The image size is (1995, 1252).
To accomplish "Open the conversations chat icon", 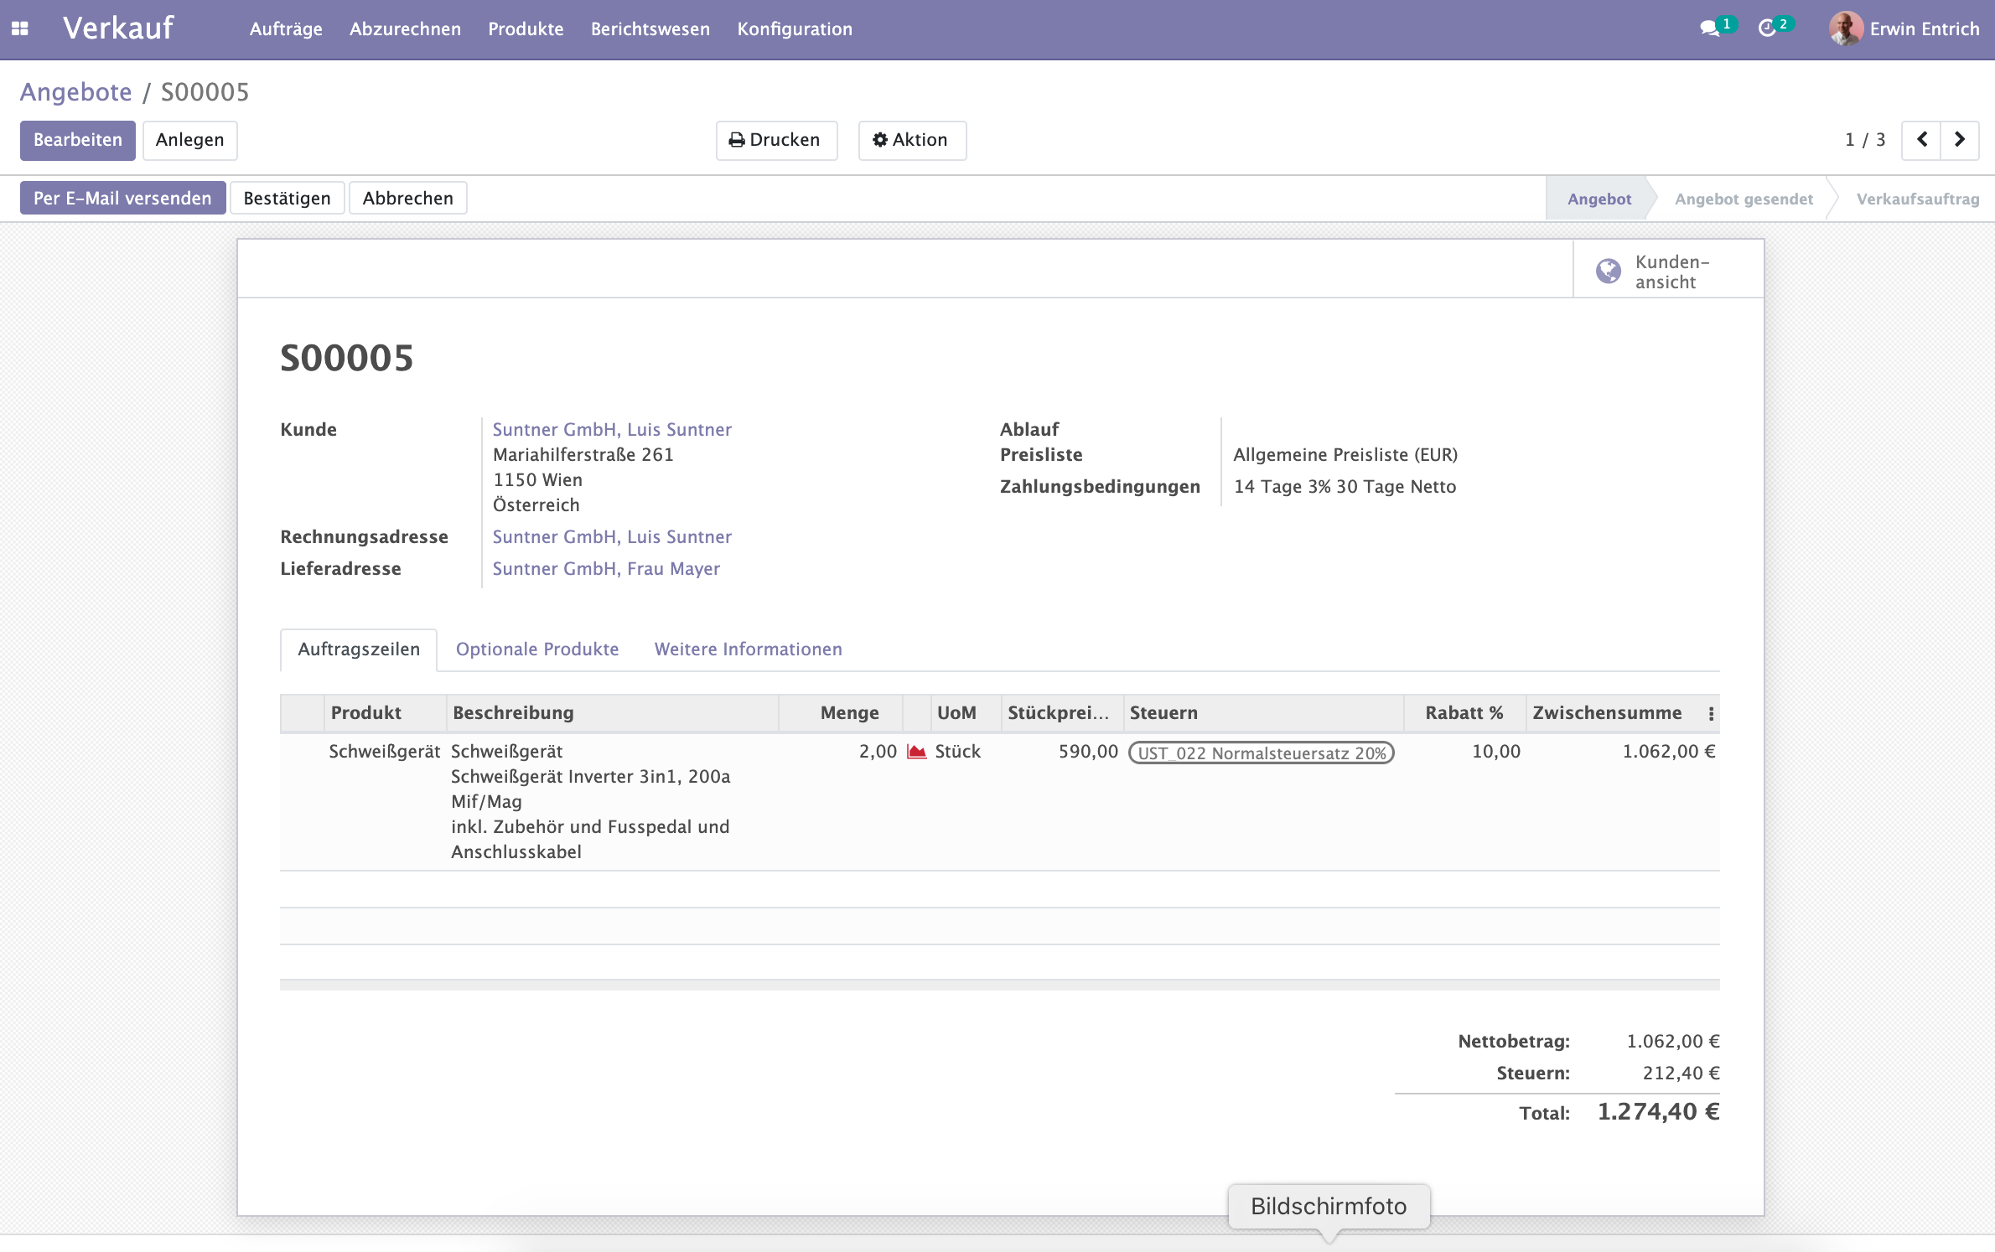I will (1708, 28).
